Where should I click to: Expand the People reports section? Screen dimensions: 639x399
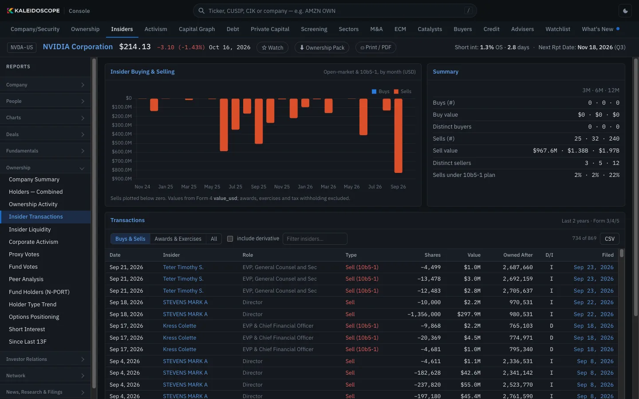[x=45, y=101]
